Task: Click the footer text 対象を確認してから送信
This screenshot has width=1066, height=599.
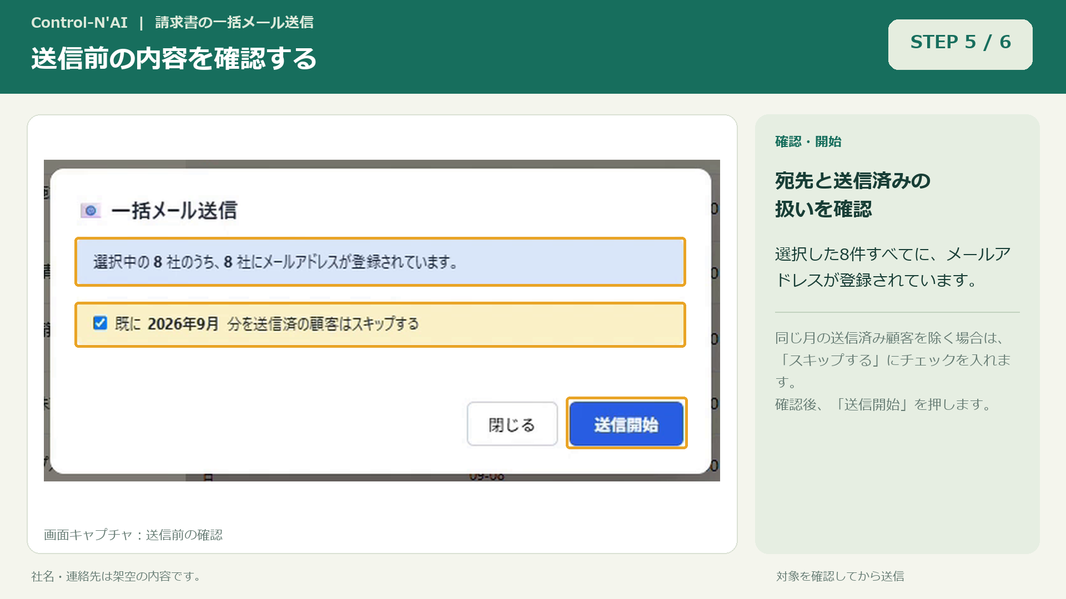Action: point(840,576)
